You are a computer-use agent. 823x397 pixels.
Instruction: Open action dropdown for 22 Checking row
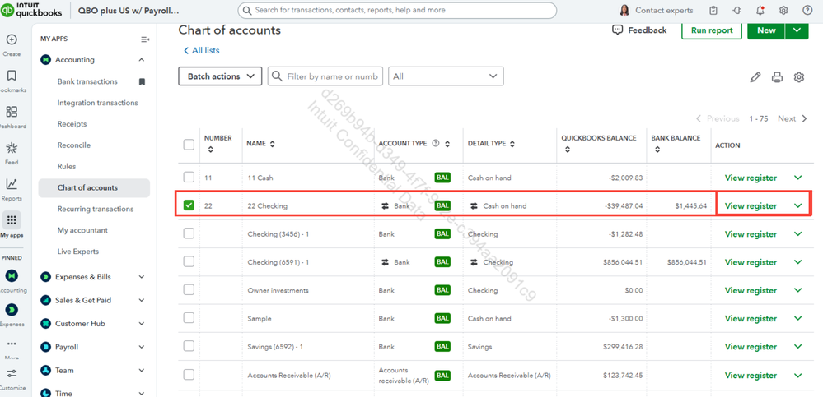click(798, 205)
